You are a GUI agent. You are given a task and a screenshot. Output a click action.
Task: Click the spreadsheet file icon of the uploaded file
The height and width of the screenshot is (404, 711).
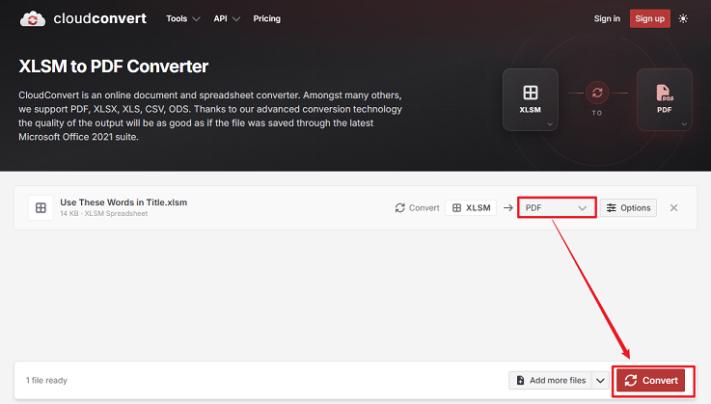41,207
